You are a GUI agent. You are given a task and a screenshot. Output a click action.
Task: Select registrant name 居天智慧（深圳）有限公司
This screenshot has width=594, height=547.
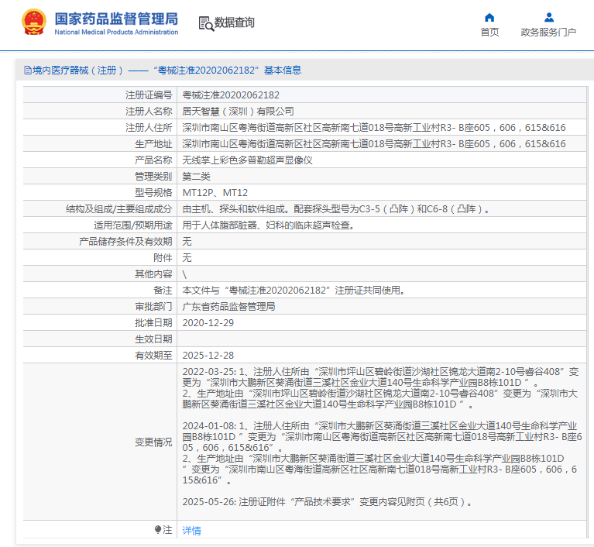(x=238, y=111)
